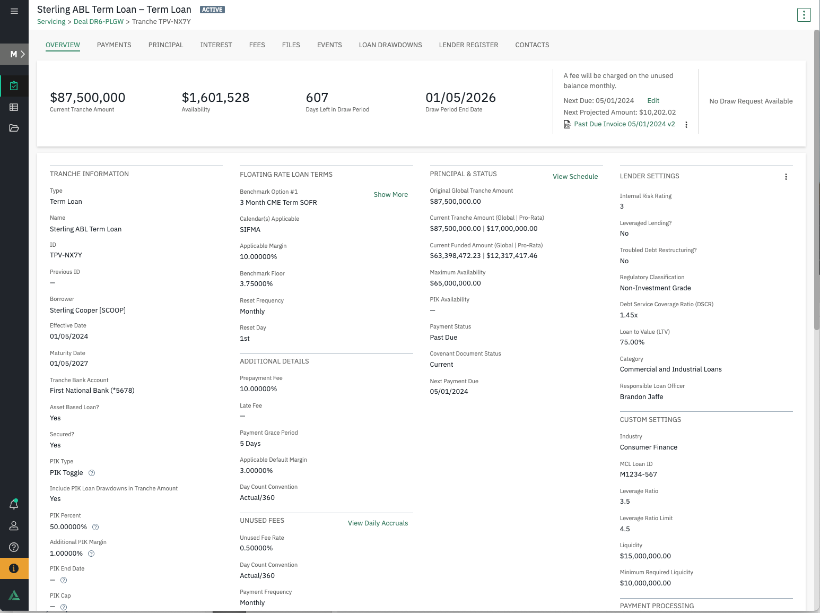Click the orange info icon in sidebar
Image resolution: width=820 pixels, height=613 pixels.
coord(14,568)
